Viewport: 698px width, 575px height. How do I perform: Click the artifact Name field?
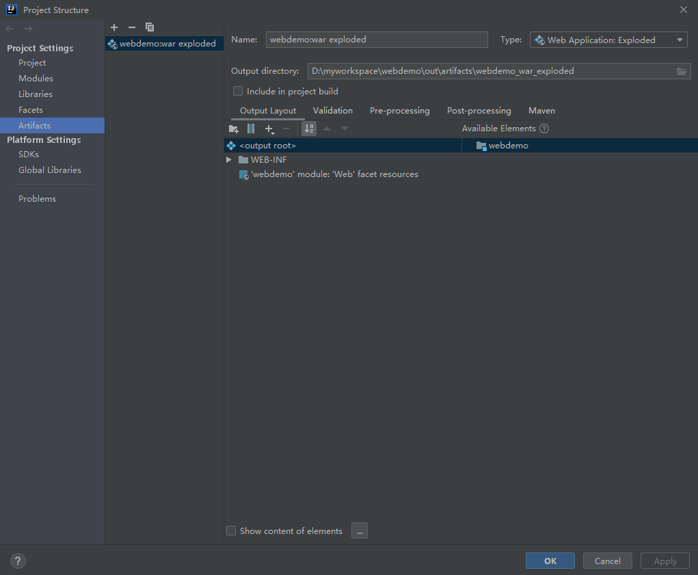tap(377, 40)
